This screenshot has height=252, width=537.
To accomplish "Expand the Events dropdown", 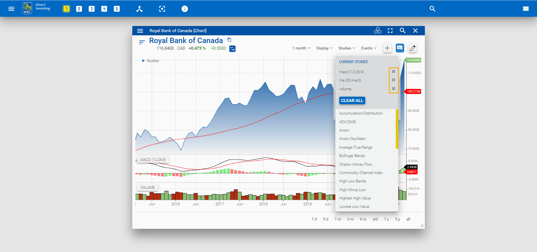I will pos(369,48).
